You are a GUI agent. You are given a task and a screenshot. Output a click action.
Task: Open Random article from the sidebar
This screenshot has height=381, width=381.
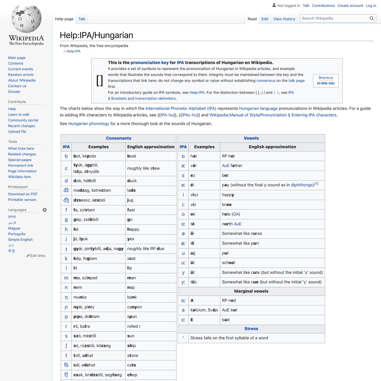click(20, 75)
